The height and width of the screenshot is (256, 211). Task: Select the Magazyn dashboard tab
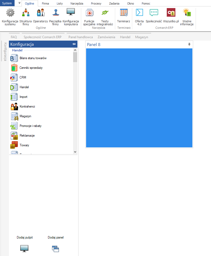(142, 37)
